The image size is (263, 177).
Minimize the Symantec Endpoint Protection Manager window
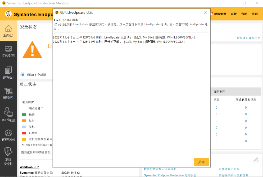(x=232, y=3)
